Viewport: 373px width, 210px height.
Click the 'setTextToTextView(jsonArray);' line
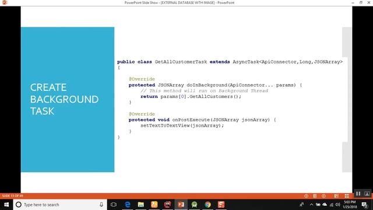click(182, 125)
